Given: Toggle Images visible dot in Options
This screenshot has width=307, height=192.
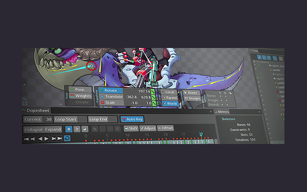Looking at the screenshot, I should tap(226, 100).
